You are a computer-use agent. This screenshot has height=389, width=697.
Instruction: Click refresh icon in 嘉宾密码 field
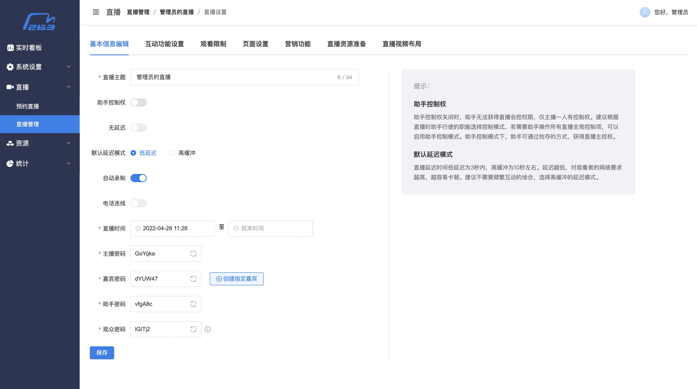click(x=193, y=279)
